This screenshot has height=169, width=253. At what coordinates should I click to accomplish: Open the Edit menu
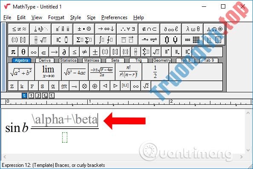pos(21,17)
